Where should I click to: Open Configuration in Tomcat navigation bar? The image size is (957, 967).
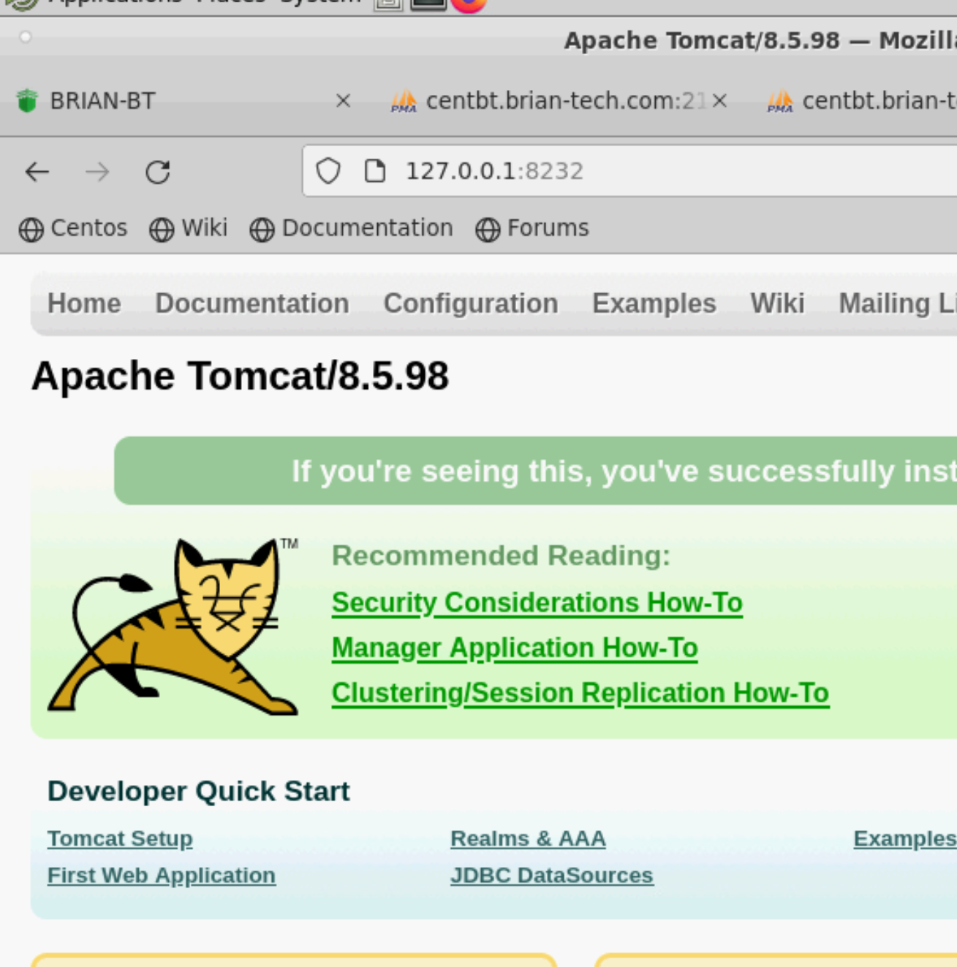(471, 303)
